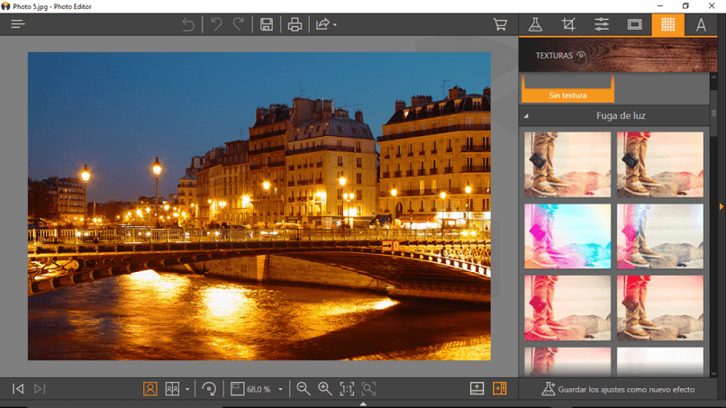Select the crop tool tab
726x408 pixels.
point(568,24)
